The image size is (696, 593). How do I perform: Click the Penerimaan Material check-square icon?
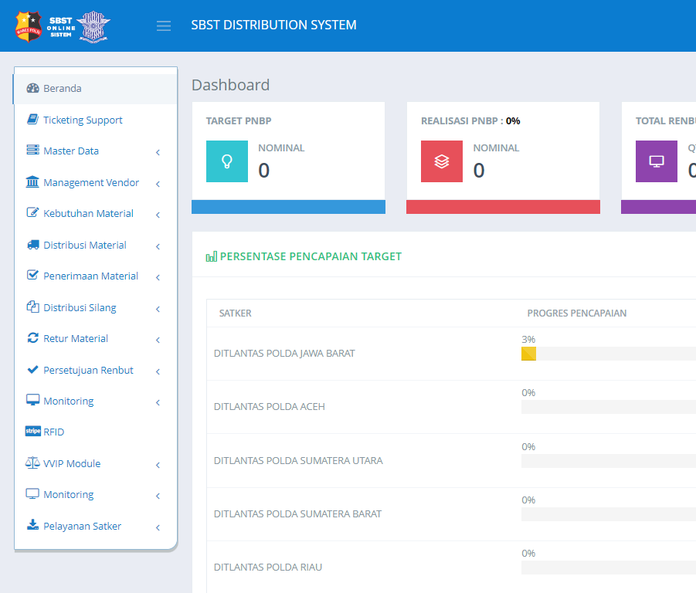[x=32, y=275]
